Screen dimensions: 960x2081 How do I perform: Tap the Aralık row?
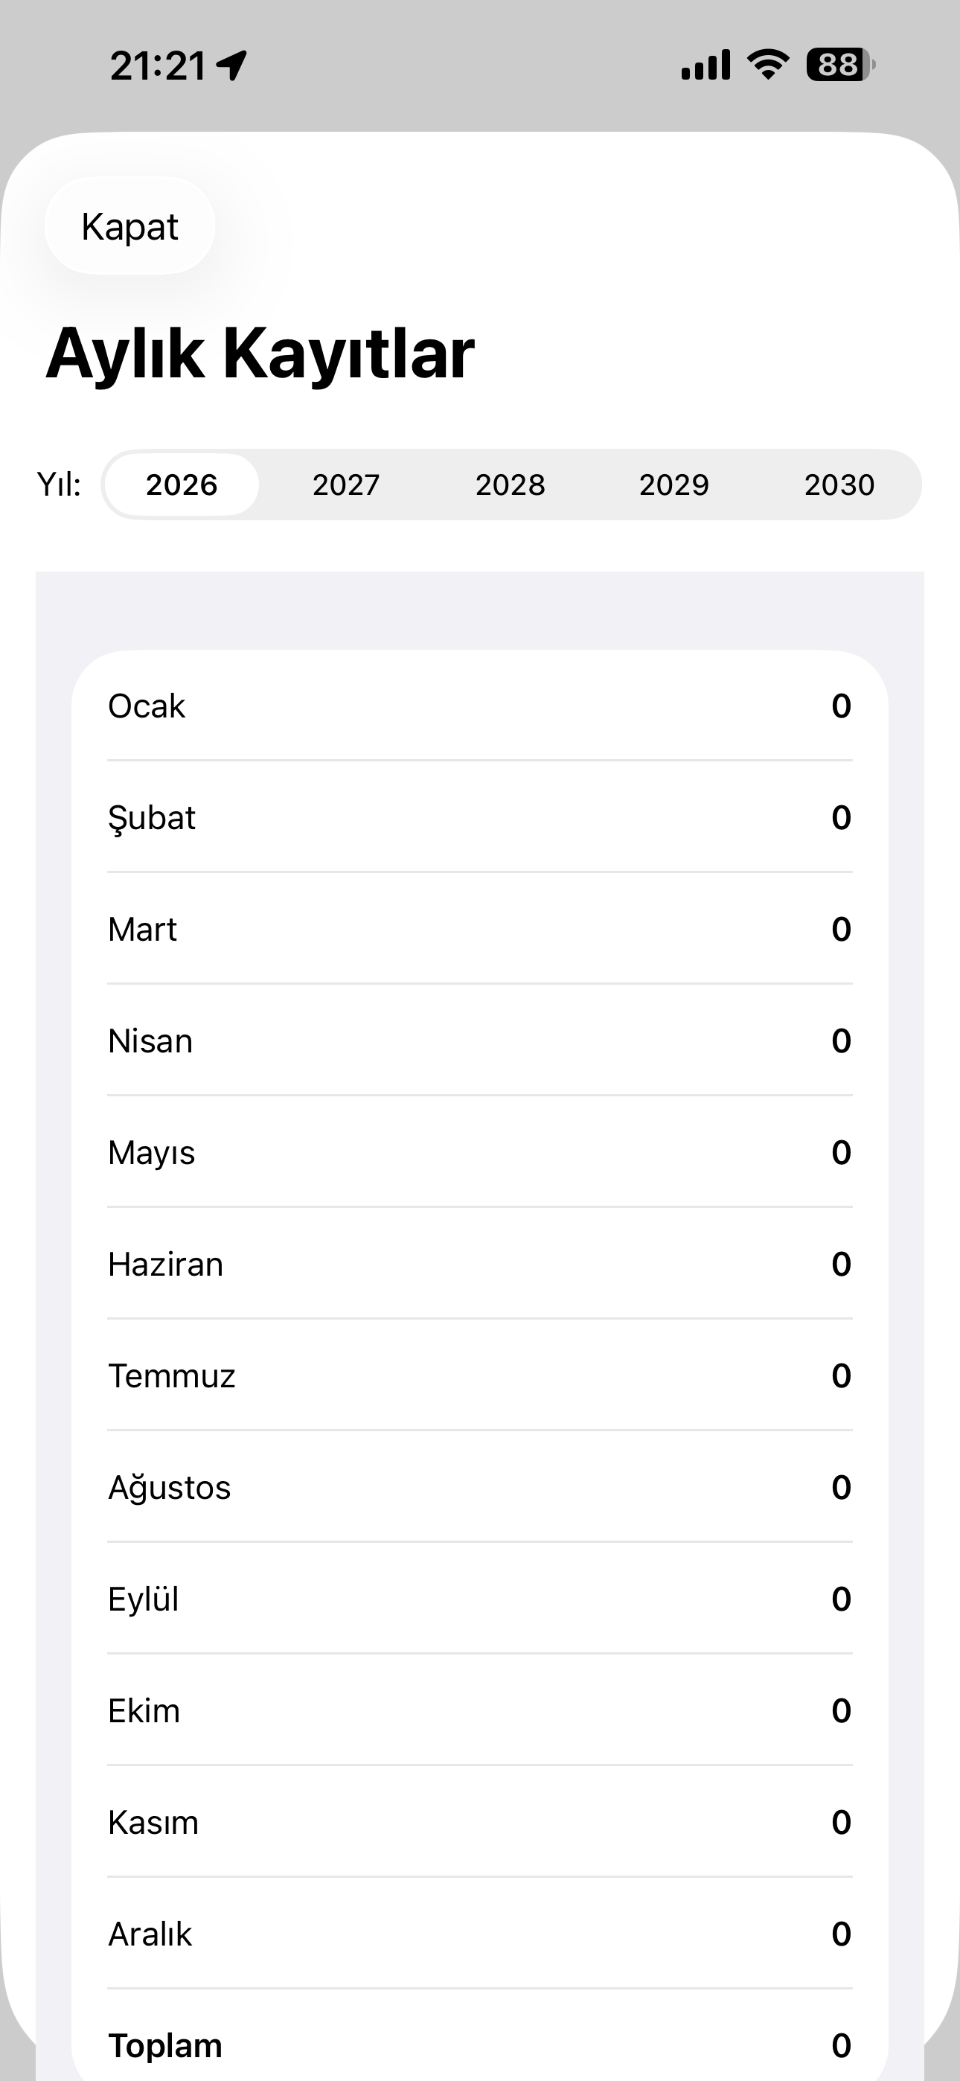coord(480,1934)
